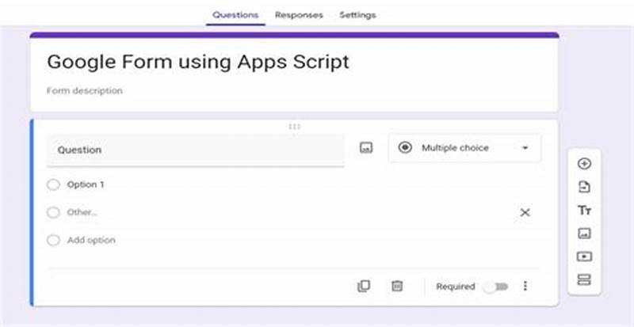Click the Required label
Image resolution: width=634 pixels, height=327 pixels.
[x=455, y=287]
